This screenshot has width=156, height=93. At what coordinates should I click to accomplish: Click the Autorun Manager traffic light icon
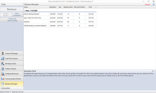click(3, 53)
